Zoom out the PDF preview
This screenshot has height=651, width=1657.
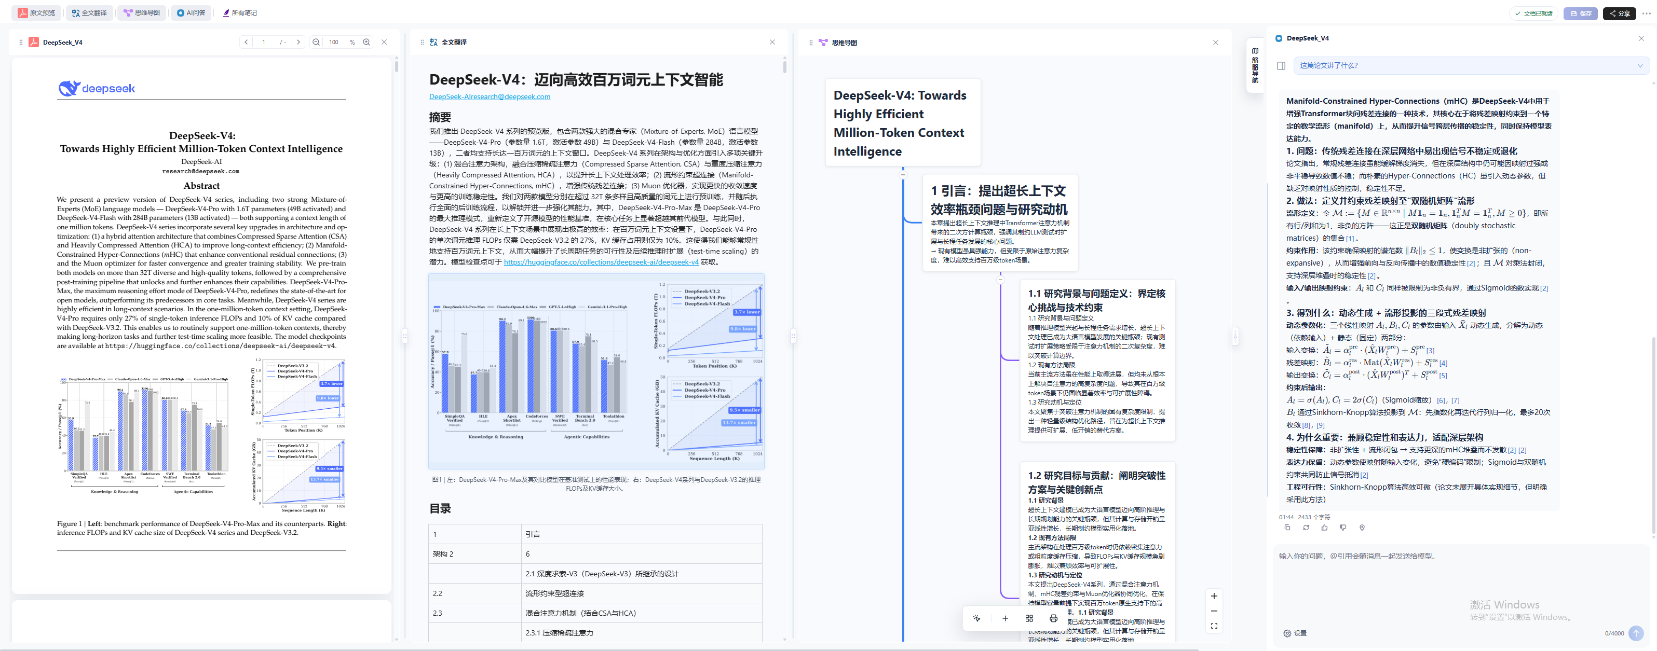click(x=316, y=43)
